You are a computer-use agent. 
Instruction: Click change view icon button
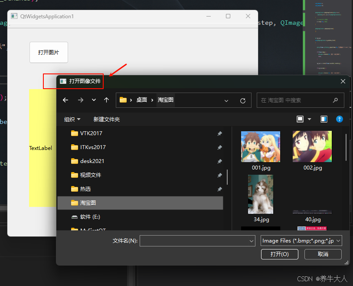tap(300, 119)
